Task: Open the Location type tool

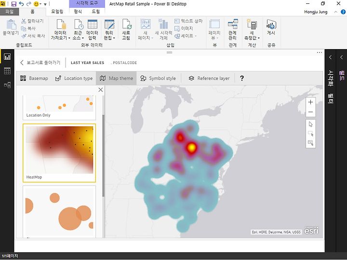Action: pyautogui.click(x=74, y=78)
